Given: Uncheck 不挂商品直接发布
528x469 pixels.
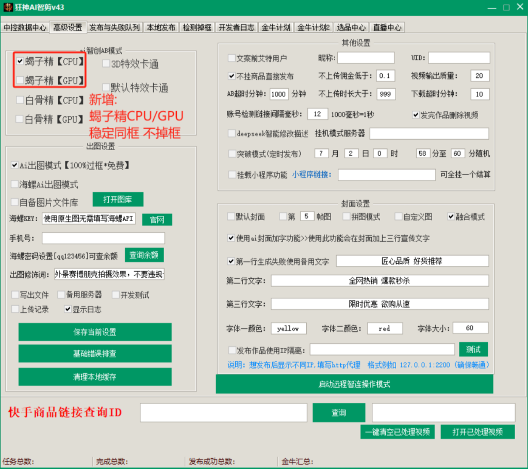Looking at the screenshot, I should tap(232, 76).
